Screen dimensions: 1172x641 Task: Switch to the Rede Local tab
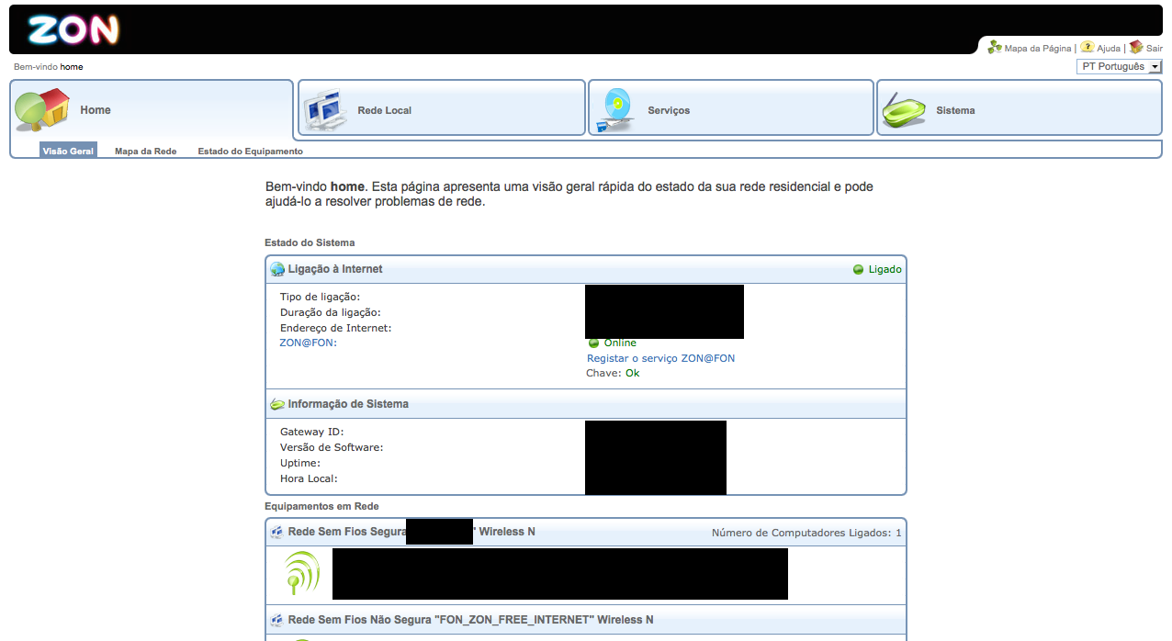coord(442,108)
